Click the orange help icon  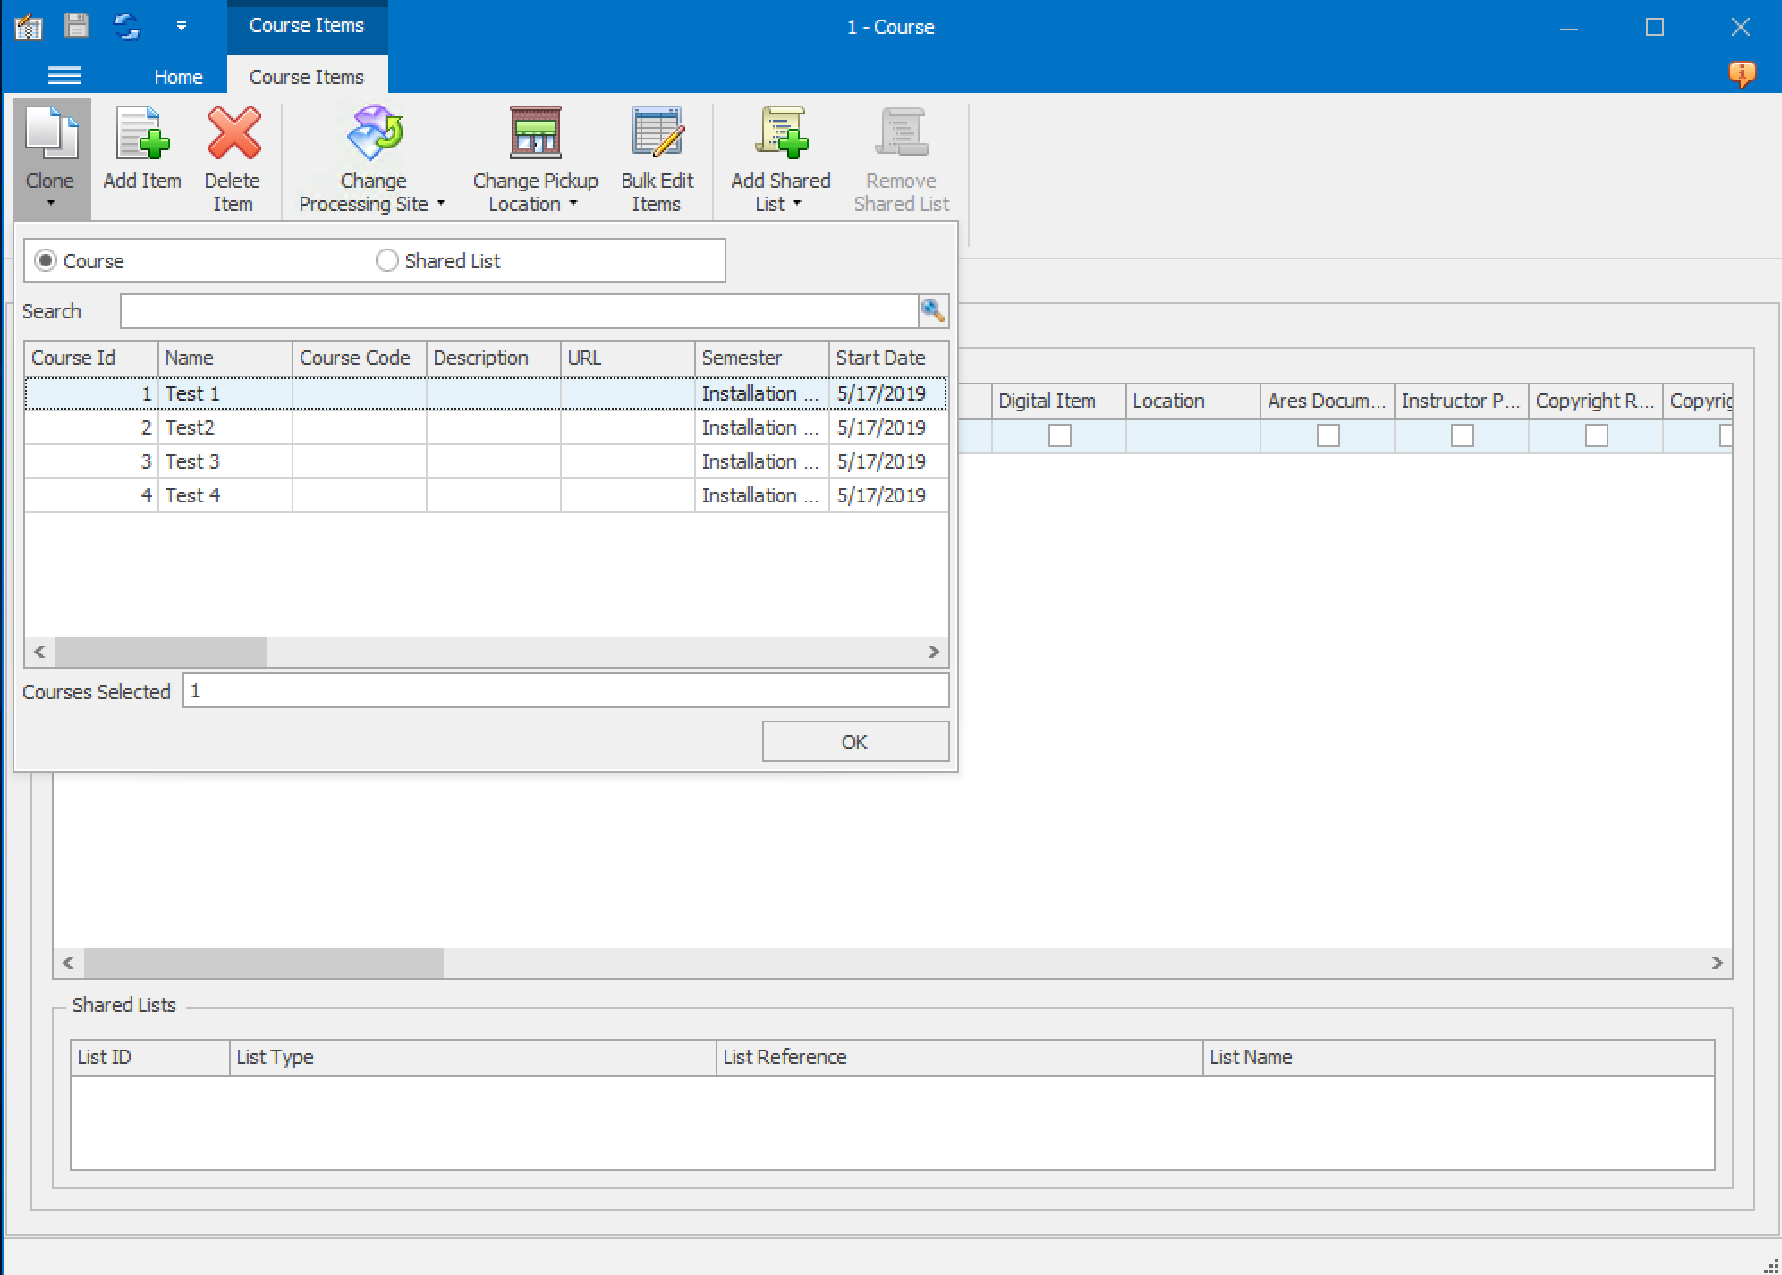(x=1741, y=75)
